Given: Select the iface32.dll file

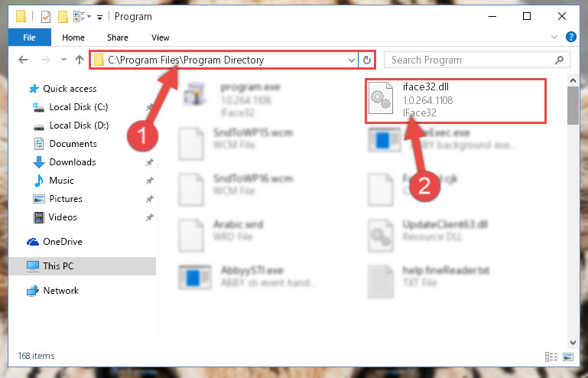Looking at the screenshot, I should tap(456, 100).
